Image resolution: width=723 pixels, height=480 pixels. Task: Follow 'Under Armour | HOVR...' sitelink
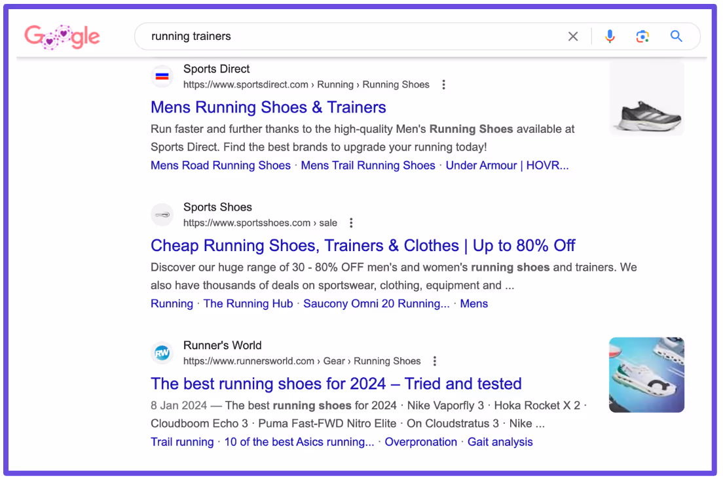tap(507, 165)
